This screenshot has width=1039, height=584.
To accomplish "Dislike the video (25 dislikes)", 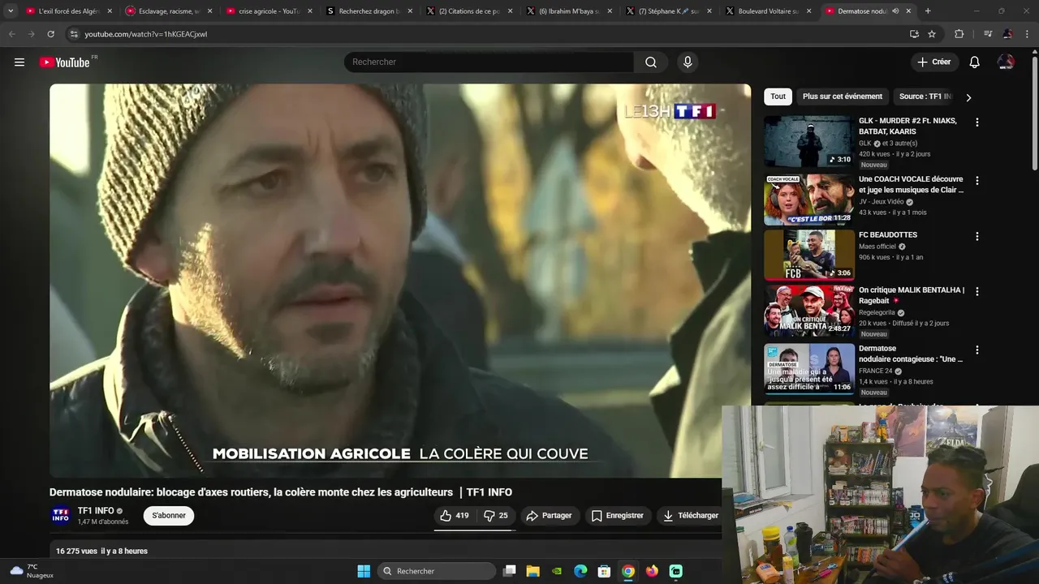I will 496,516.
